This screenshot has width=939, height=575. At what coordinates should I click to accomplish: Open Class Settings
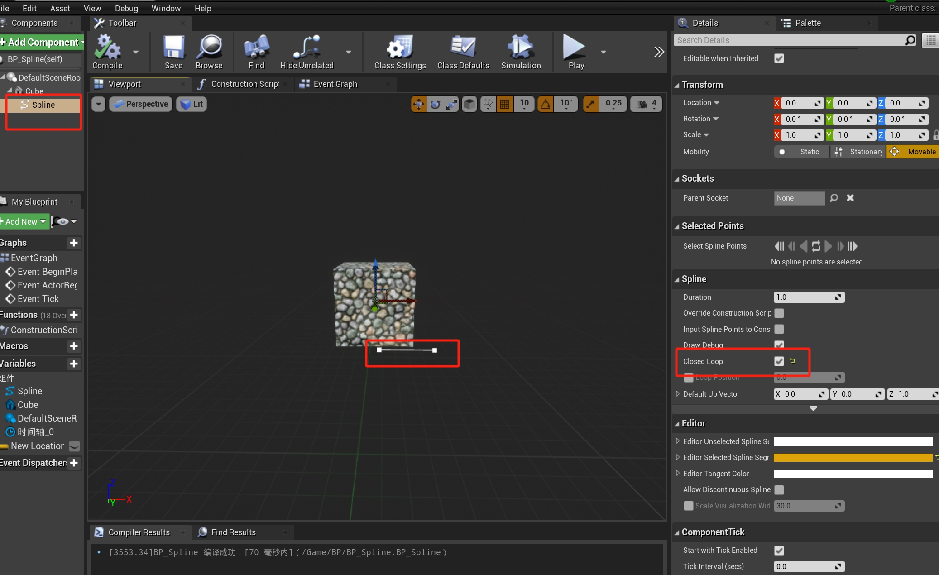pyautogui.click(x=400, y=47)
